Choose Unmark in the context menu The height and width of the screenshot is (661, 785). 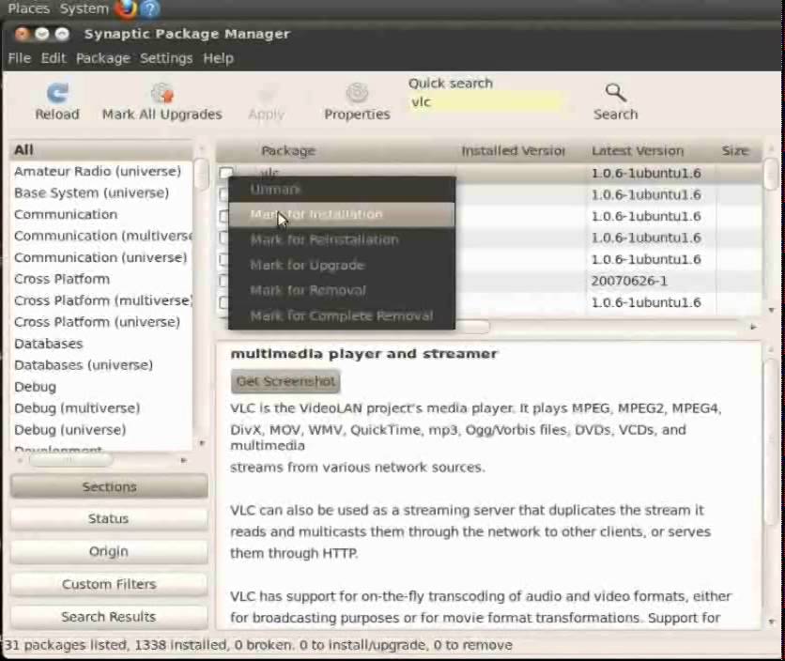(342, 190)
